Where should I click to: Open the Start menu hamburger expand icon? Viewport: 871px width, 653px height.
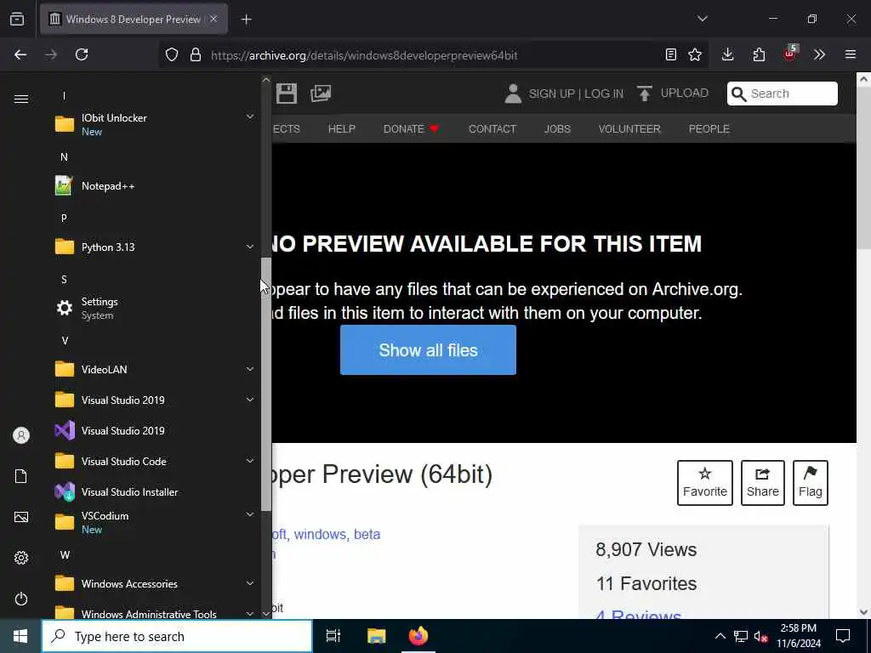(21, 99)
